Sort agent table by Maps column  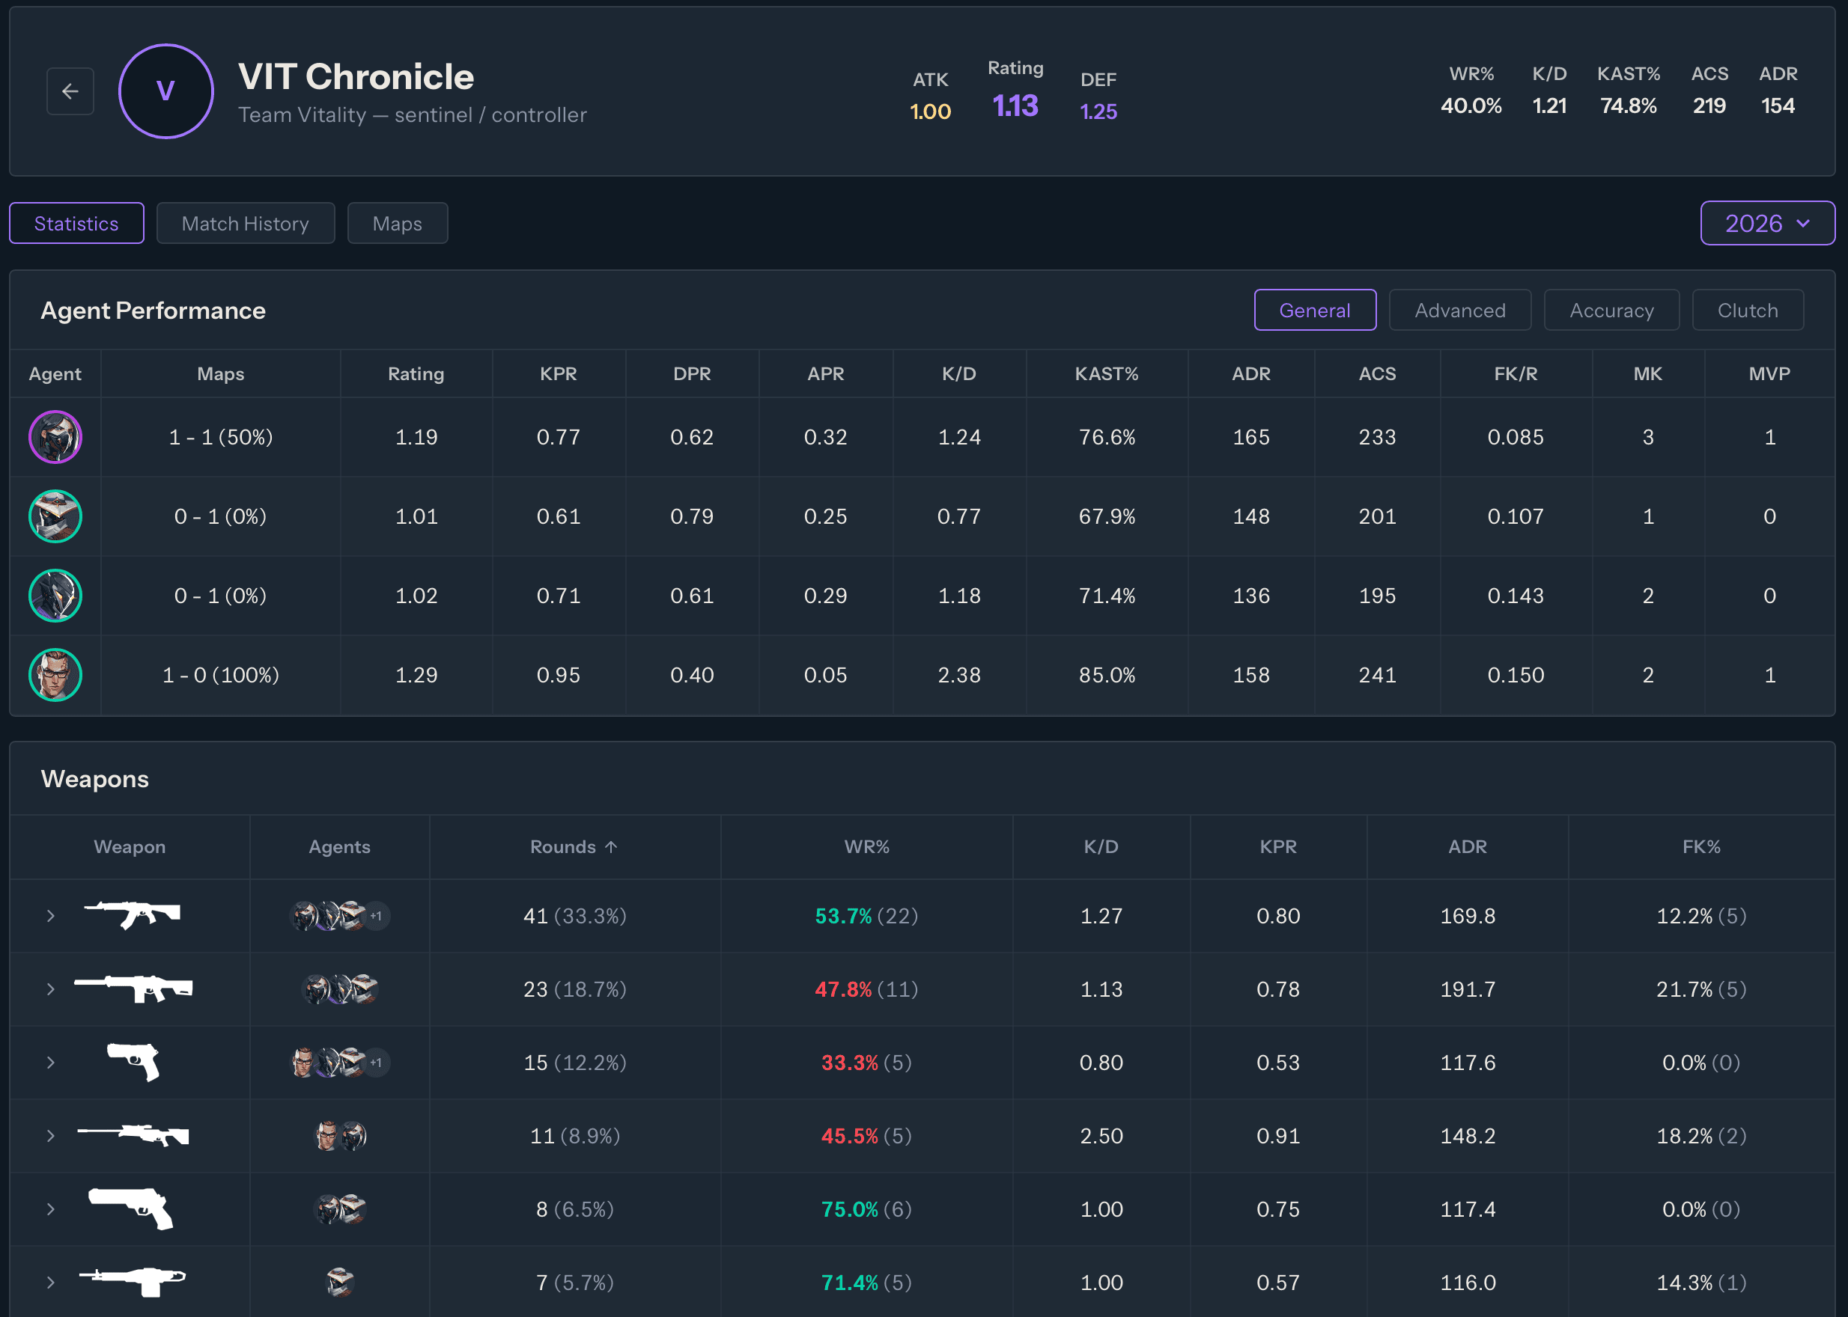coord(220,374)
